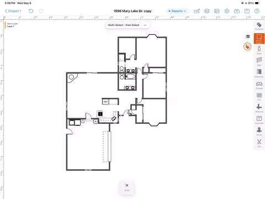Select the Shapes sofa tool

(259, 85)
